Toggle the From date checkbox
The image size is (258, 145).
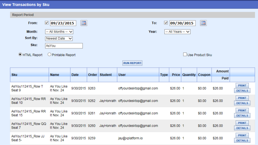(x=47, y=23)
